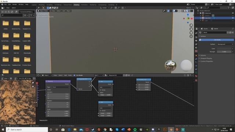This screenshot has height=132, width=235.
Task: Click the file browser forward arrow
Action: point(6,12)
